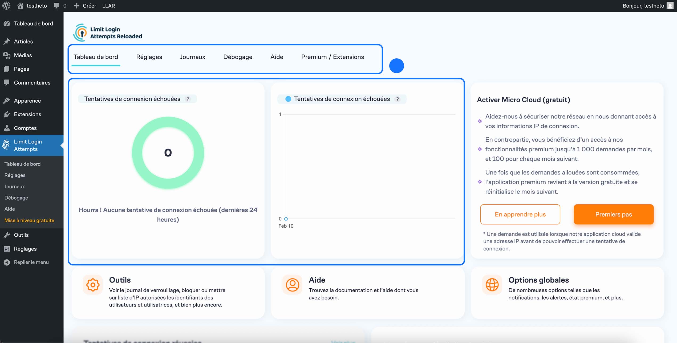Click the Feb 10 data point on chart
This screenshot has width=677, height=343.
click(x=286, y=219)
